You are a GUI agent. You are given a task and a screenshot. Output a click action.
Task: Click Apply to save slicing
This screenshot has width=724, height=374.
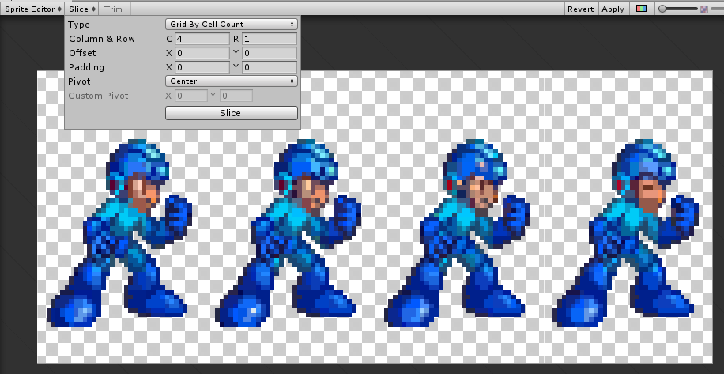tap(613, 9)
